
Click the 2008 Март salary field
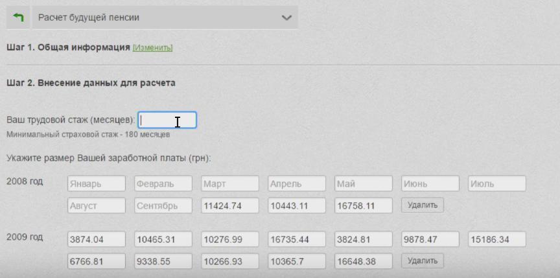pos(230,183)
